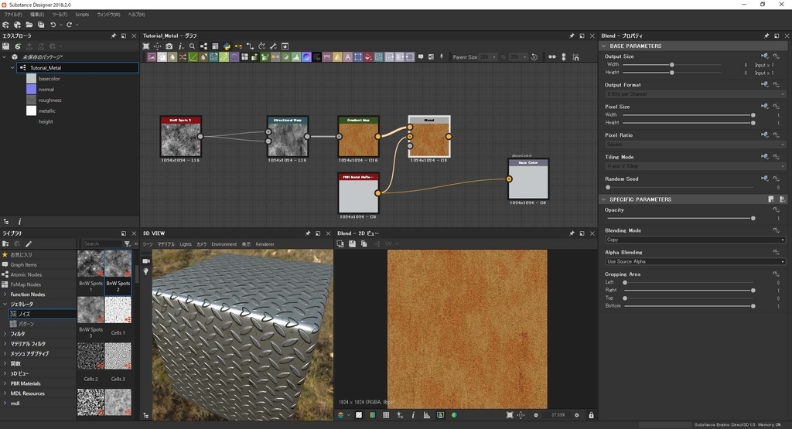Click the Opacity slider handle
The height and width of the screenshot is (429, 792).
[753, 218]
